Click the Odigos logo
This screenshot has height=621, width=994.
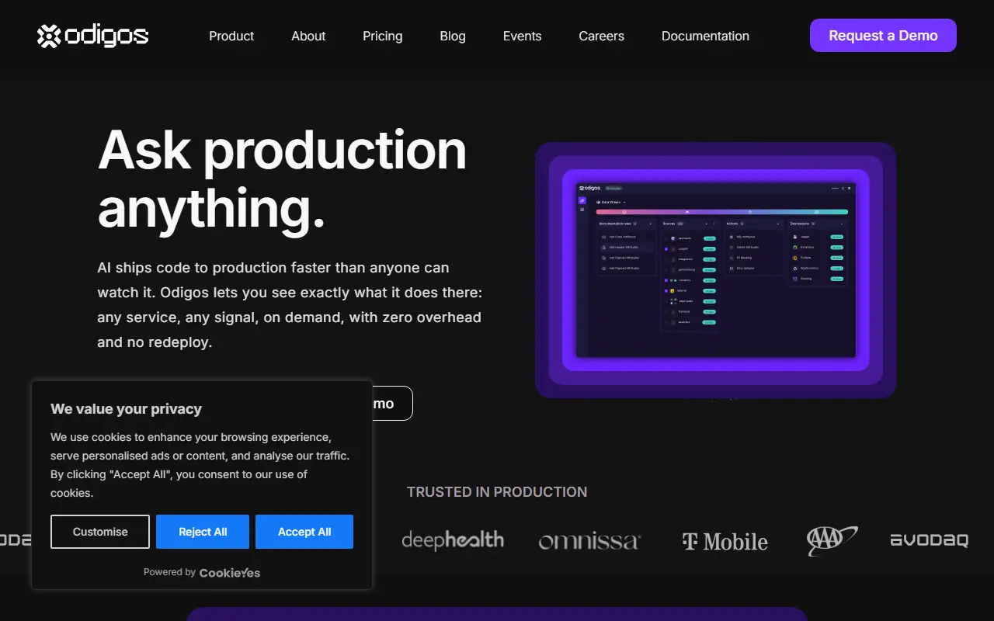pyautogui.click(x=92, y=36)
